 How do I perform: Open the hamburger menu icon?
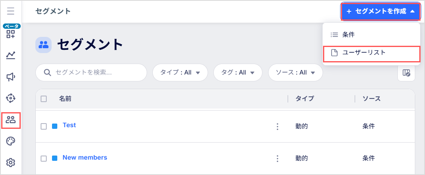coord(11,11)
